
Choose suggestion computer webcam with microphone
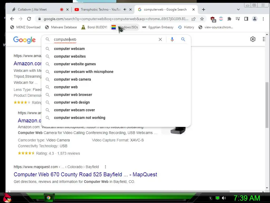pyautogui.click(x=116, y=72)
